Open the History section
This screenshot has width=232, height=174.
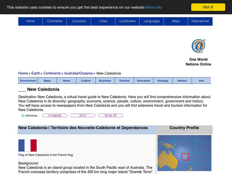182,81
